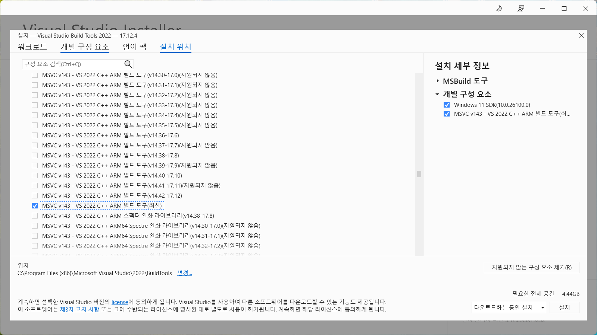Viewport: 597px width, 335px height.
Task: Check ARM build tools v14.37-17.7
Action: (x=35, y=146)
